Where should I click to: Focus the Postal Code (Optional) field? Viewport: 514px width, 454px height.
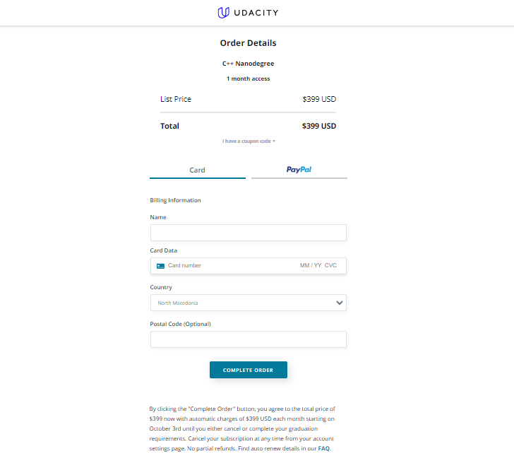[249, 339]
